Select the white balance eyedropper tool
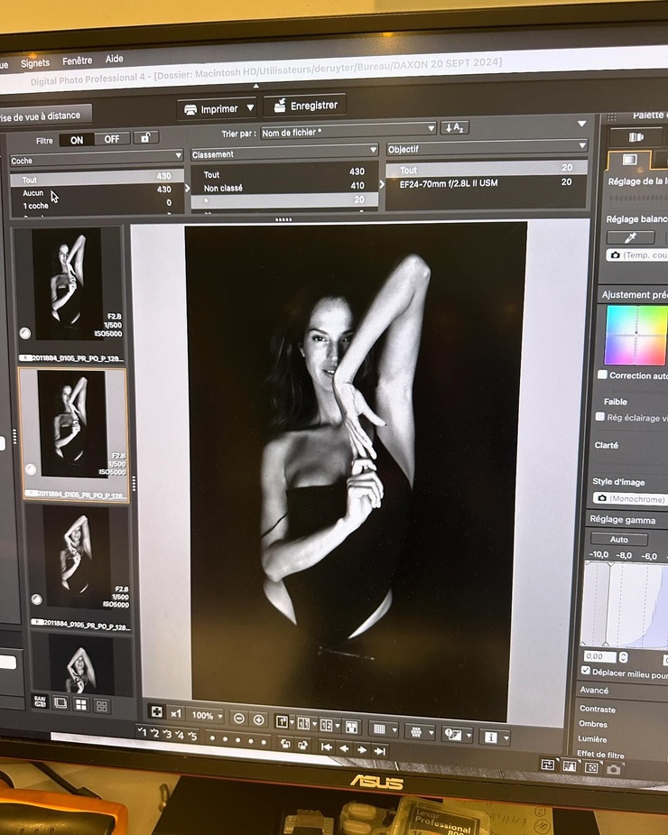The height and width of the screenshot is (835, 668). [x=631, y=237]
